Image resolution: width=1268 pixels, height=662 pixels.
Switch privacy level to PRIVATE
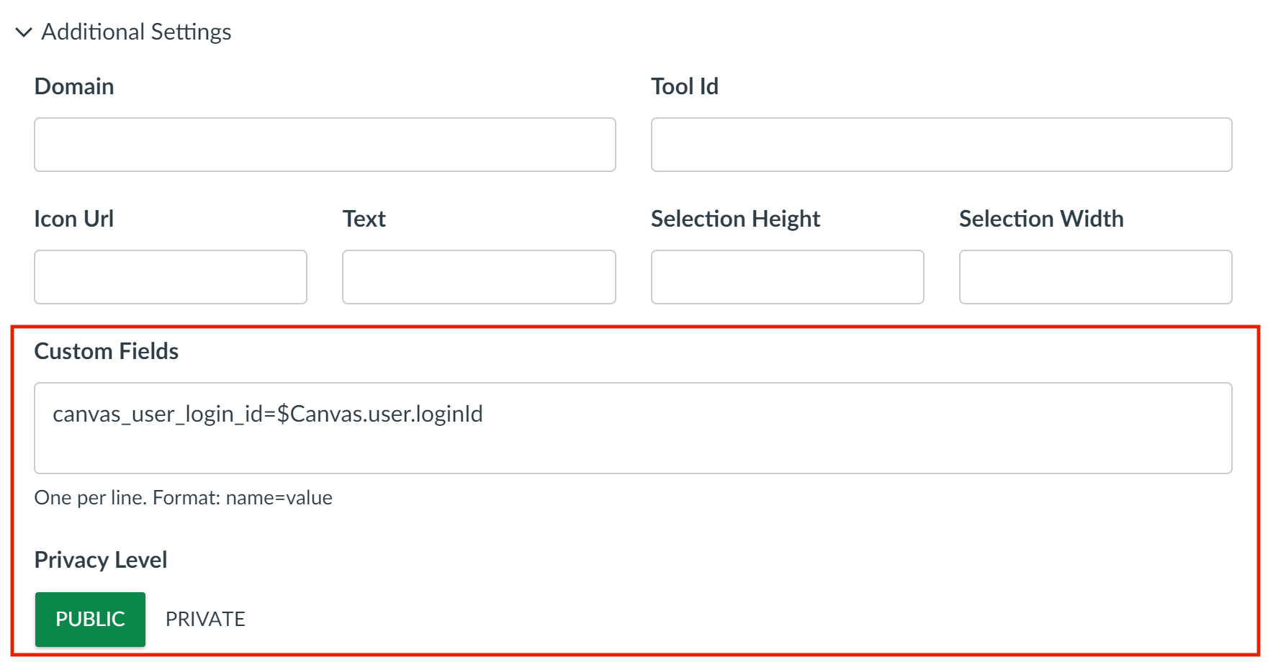point(205,619)
